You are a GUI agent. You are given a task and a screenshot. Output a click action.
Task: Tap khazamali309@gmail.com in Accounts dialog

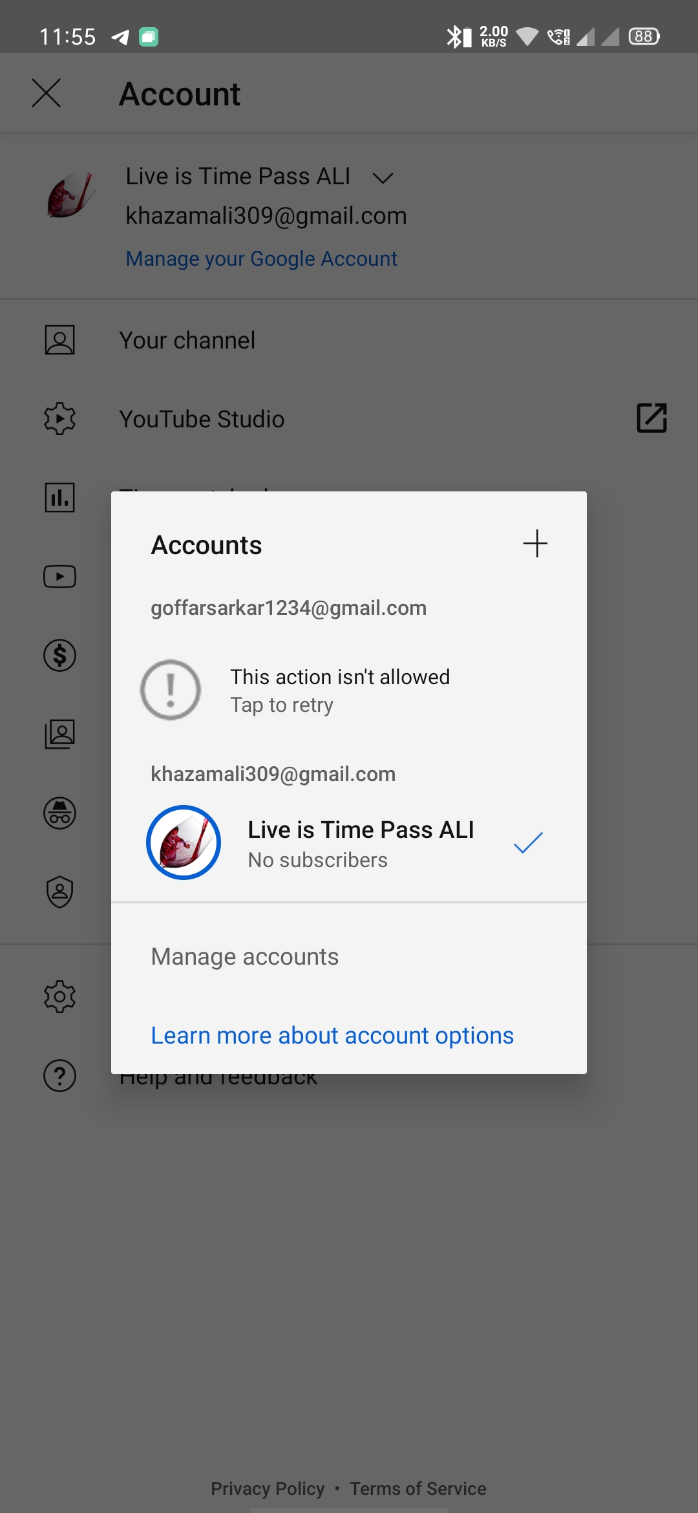pos(273,774)
